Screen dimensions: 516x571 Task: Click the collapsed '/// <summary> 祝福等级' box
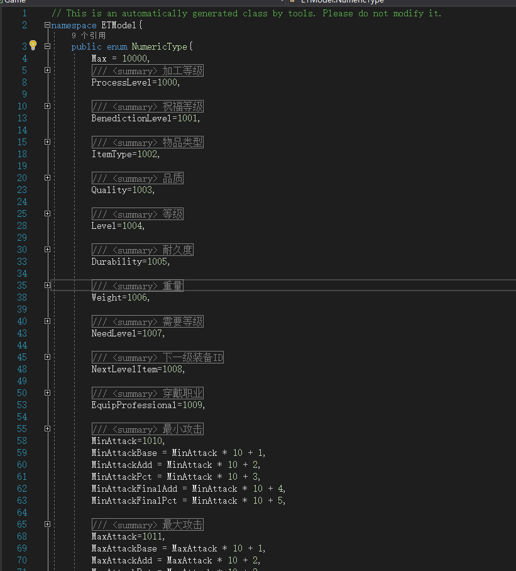coord(147,106)
